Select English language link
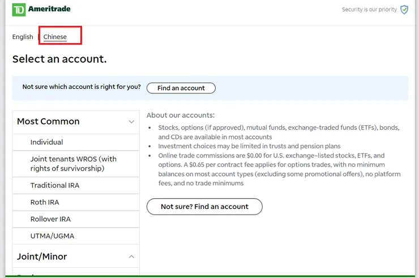Screen dimensions: 419x278 (x=23, y=37)
